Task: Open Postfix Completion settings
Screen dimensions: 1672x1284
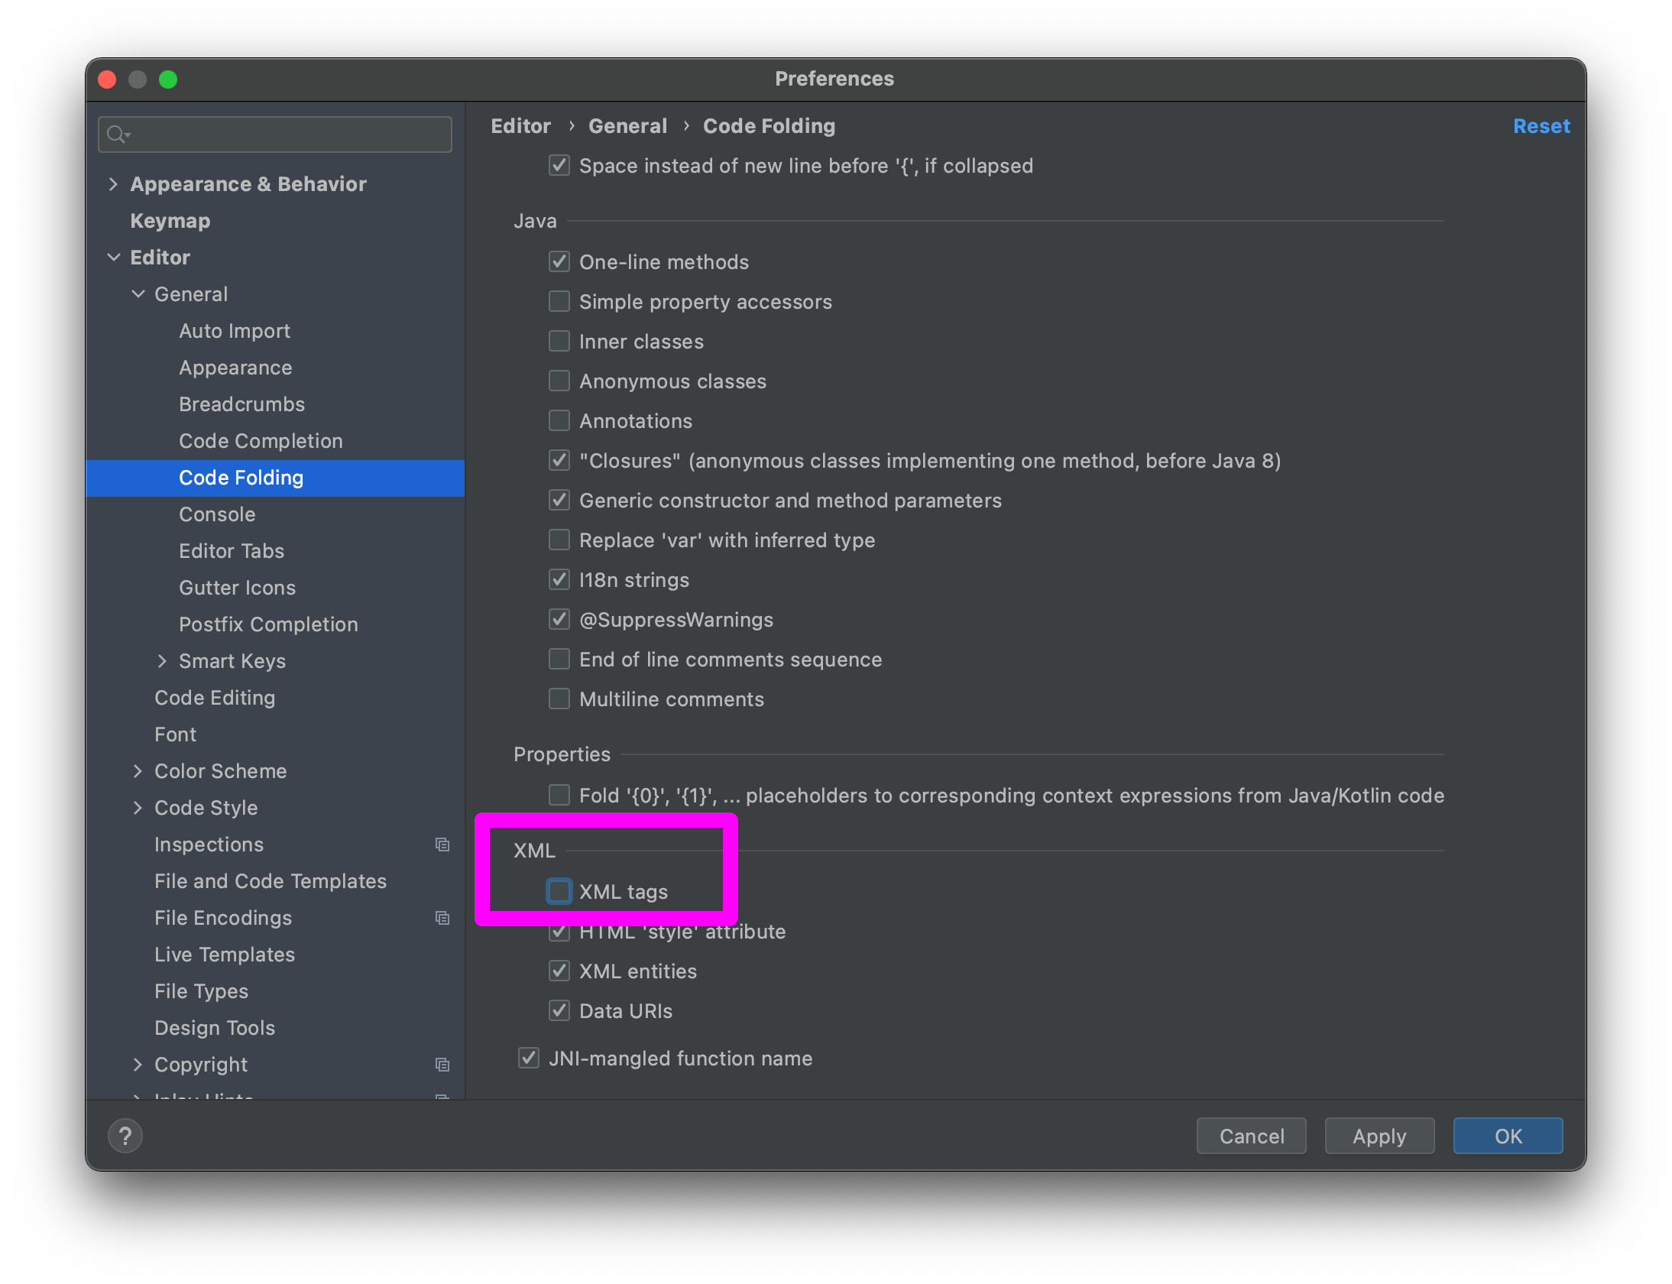Action: (268, 624)
